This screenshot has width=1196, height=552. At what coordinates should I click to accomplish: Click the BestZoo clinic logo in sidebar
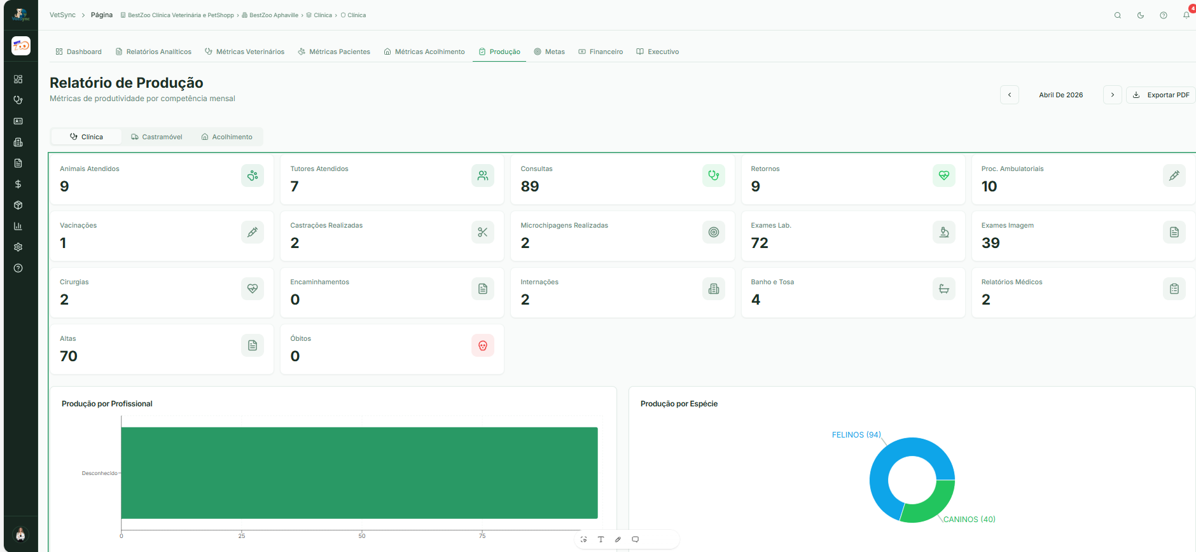(x=21, y=46)
